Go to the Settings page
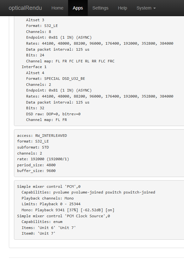Image resolution: width=184 pixels, height=260 pixels. pyautogui.click(x=100, y=8)
